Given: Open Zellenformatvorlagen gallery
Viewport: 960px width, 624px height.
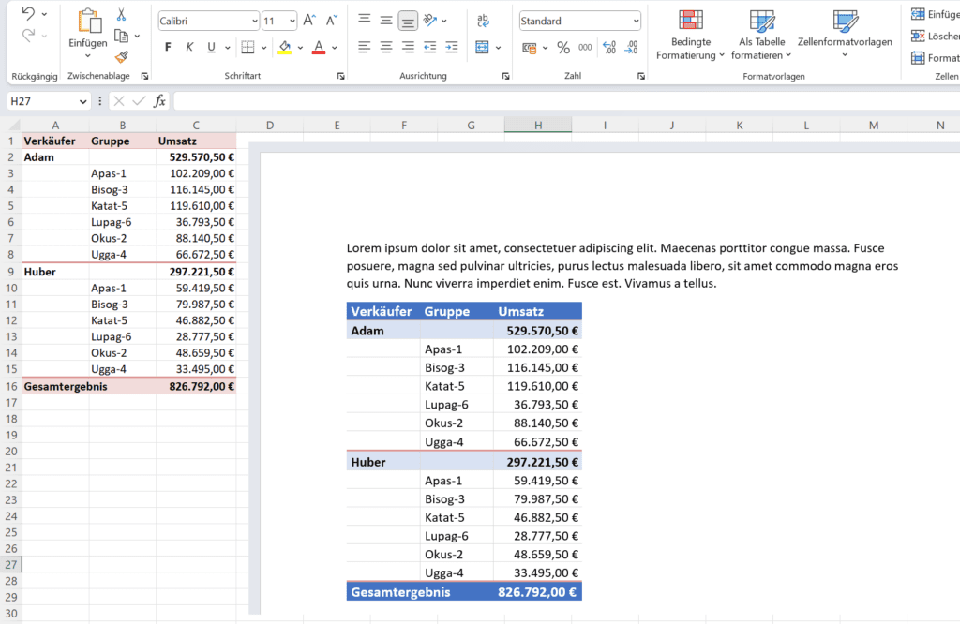Looking at the screenshot, I should (845, 34).
